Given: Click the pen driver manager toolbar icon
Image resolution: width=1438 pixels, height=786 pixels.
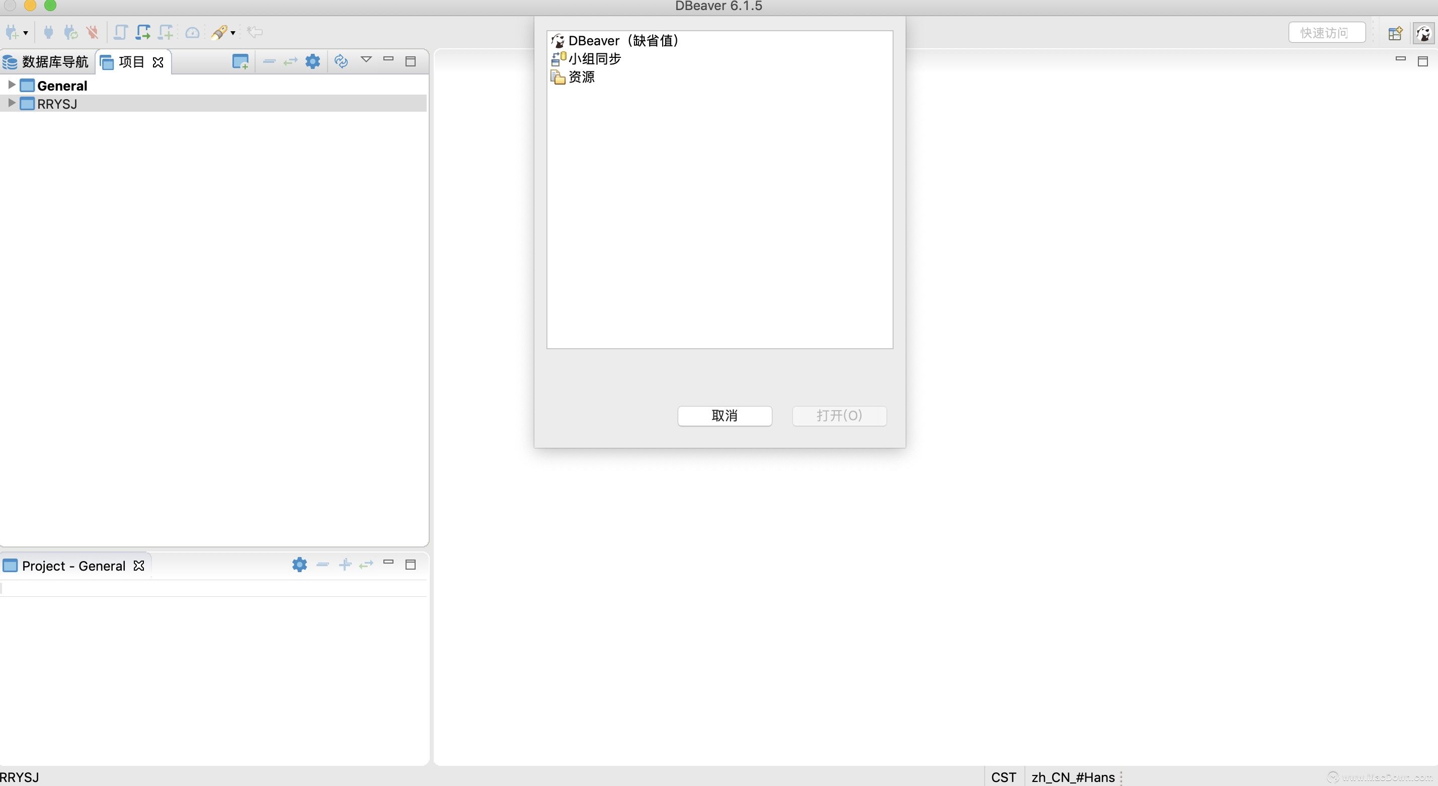Looking at the screenshot, I should tap(219, 32).
